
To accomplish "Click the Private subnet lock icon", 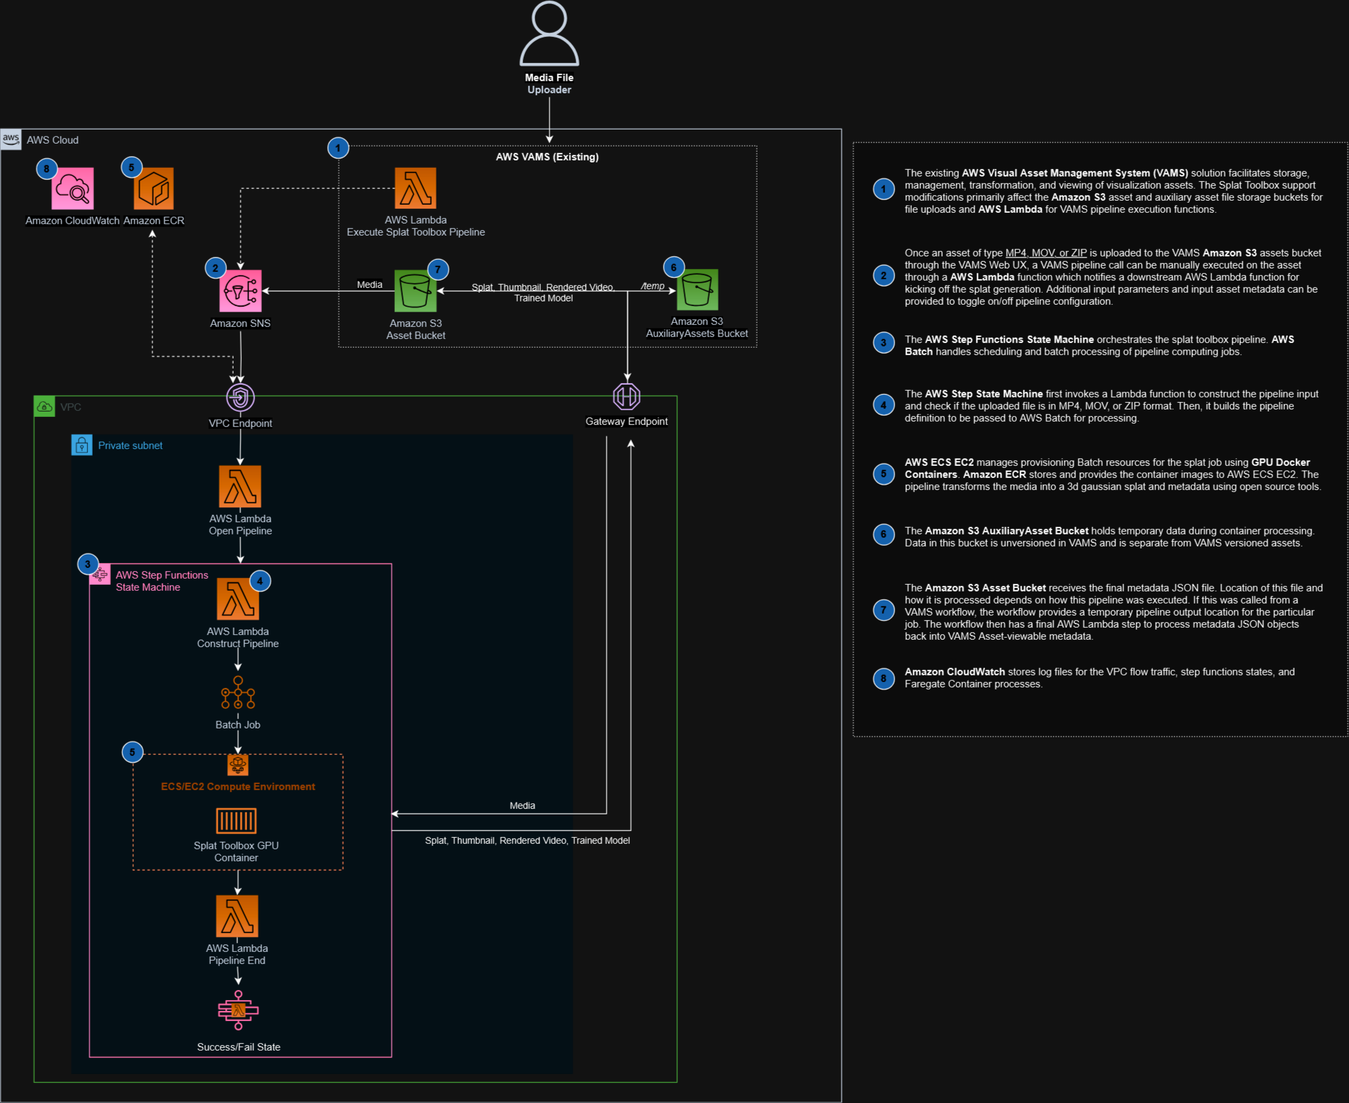I will 82,445.
